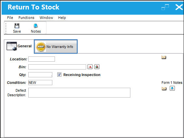Screen dimensions: 184x138
Task: Click the Form 1 Notes label
Action: coord(172,83)
